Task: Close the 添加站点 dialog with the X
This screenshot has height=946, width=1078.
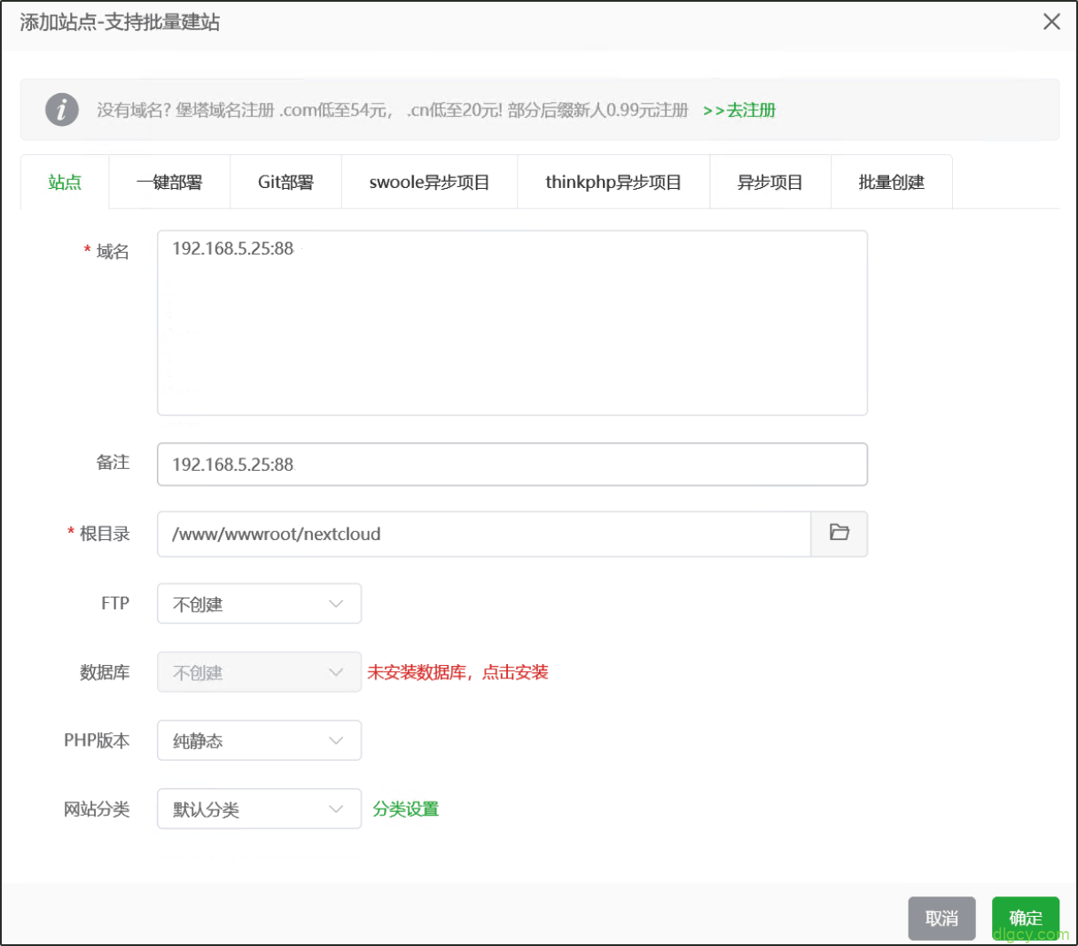Action: point(1051,21)
